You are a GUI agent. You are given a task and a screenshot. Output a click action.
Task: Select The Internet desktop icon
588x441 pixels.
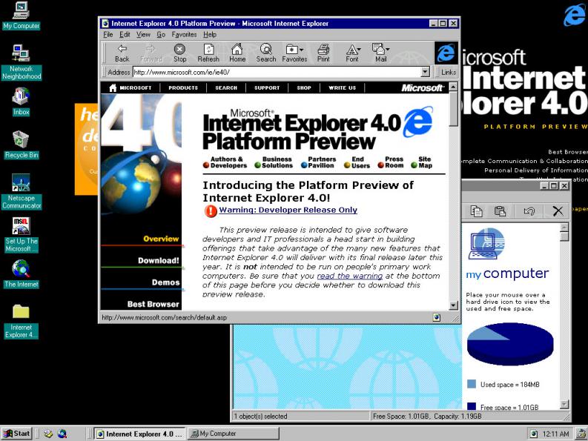21,274
